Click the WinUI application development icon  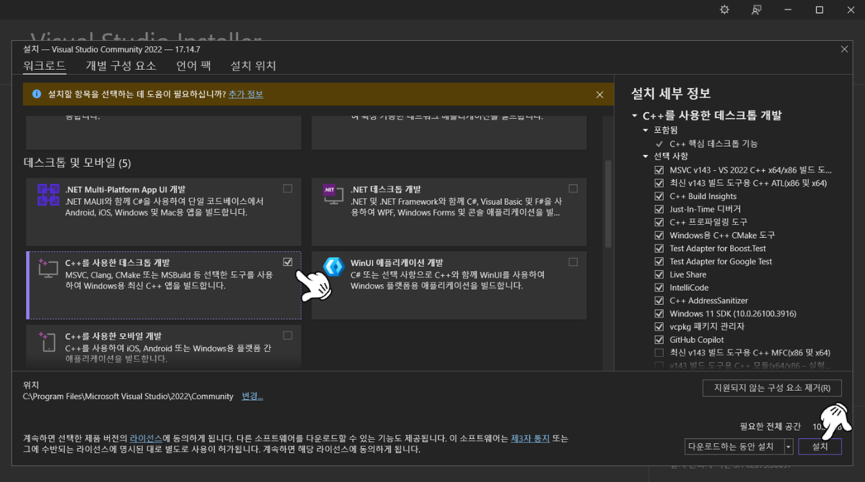(333, 267)
